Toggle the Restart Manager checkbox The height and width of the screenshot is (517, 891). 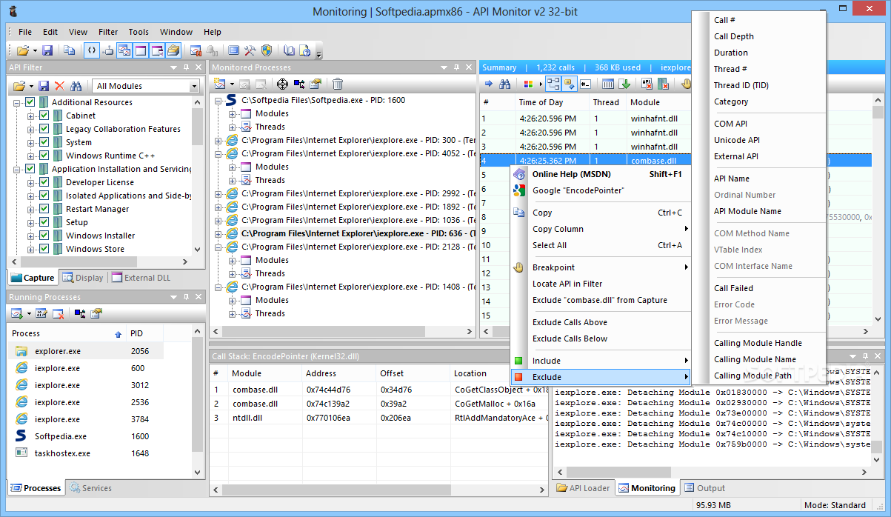(44, 209)
